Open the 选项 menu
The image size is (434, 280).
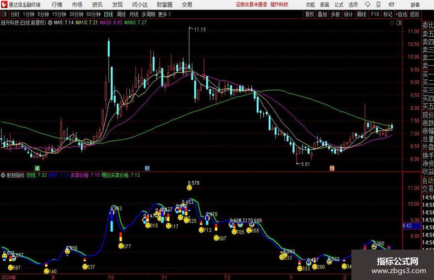353,5
